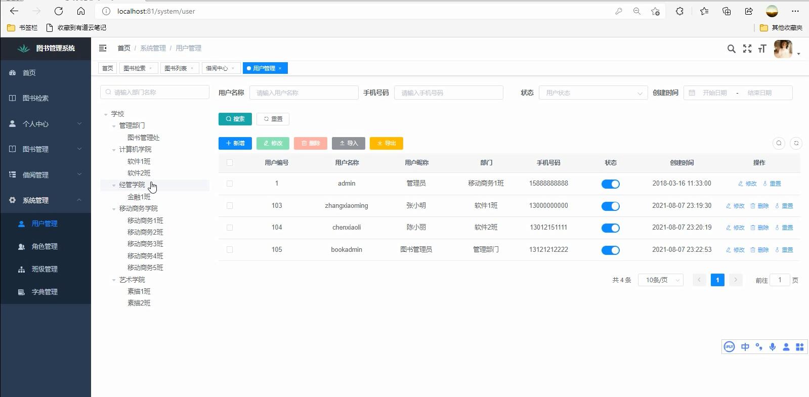Expand 借阅管理 in the sidebar
Screen dimensions: 809x397
tap(46, 175)
